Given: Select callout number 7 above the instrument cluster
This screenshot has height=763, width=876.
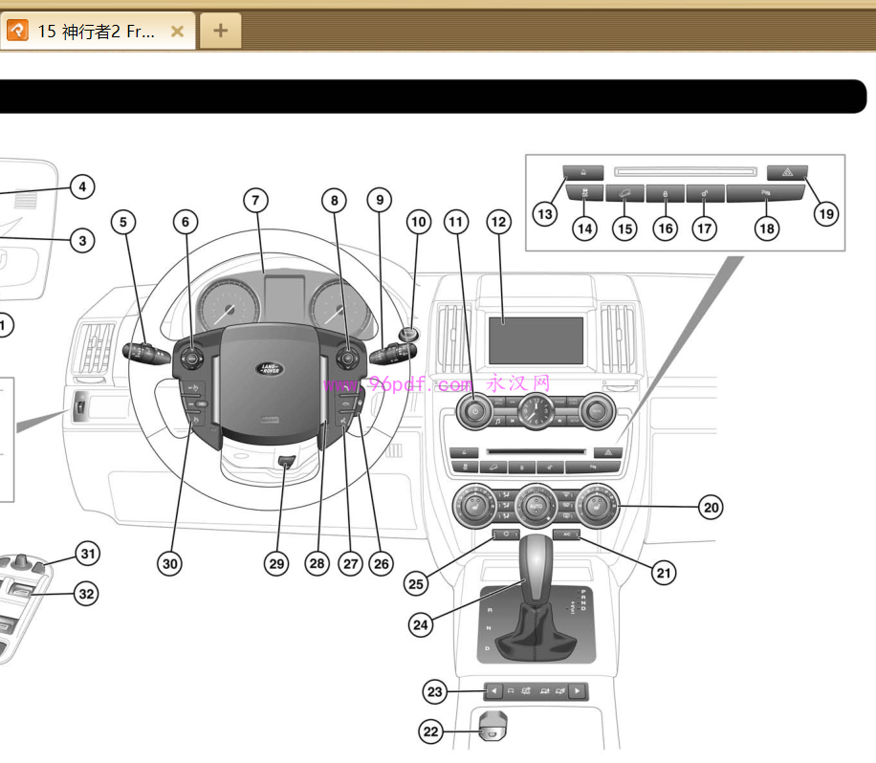Looking at the screenshot, I should tap(254, 201).
